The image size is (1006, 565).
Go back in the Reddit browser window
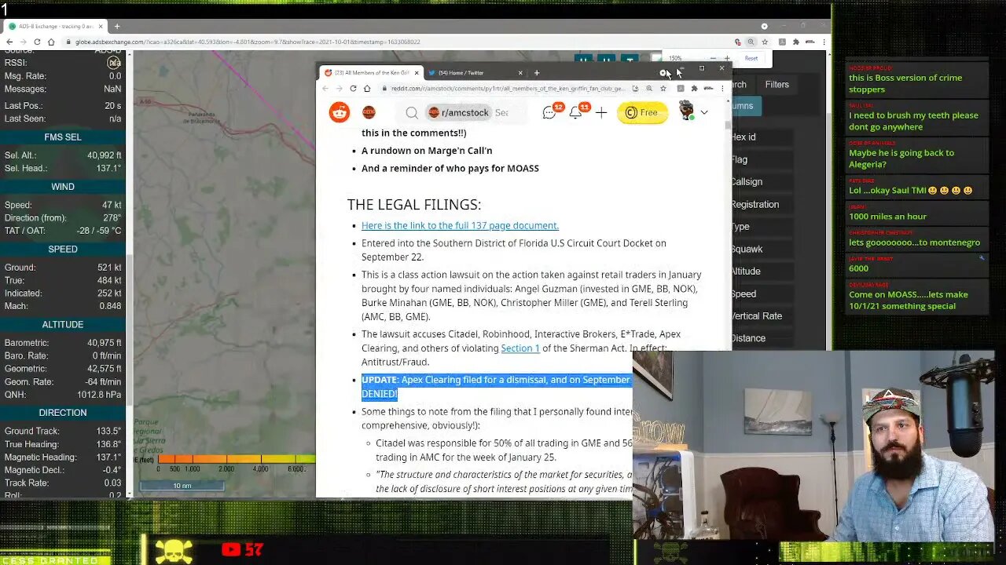click(x=325, y=89)
